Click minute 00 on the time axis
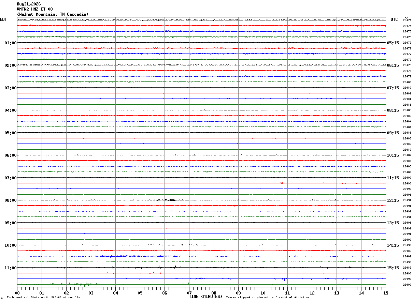 [x=17, y=293]
